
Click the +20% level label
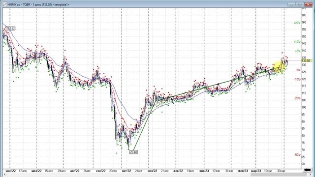point(297,23)
